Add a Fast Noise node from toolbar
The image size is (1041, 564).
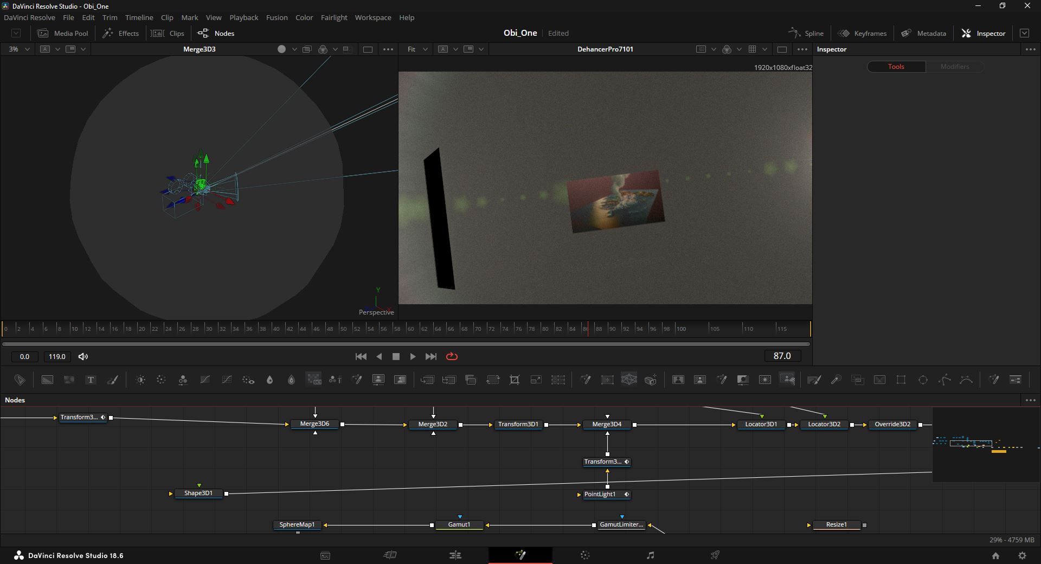(x=69, y=380)
